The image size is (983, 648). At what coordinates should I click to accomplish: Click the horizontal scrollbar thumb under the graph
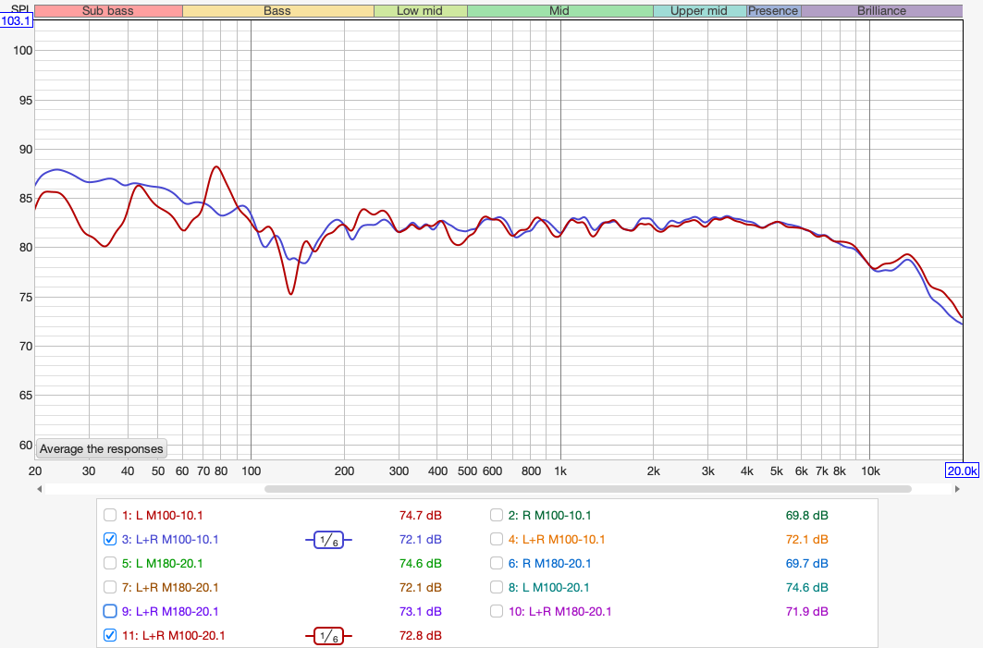coord(587,489)
